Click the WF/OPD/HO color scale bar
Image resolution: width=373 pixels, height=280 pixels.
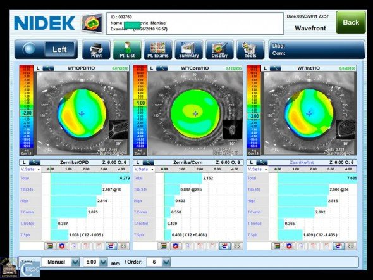pyautogui.click(x=27, y=110)
